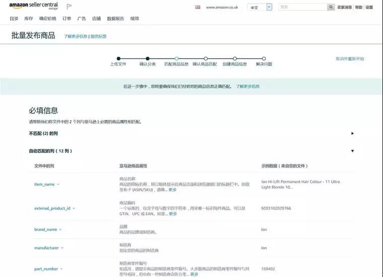
Task: Select the 确认商品匹配 step marker
Action: point(206,58)
